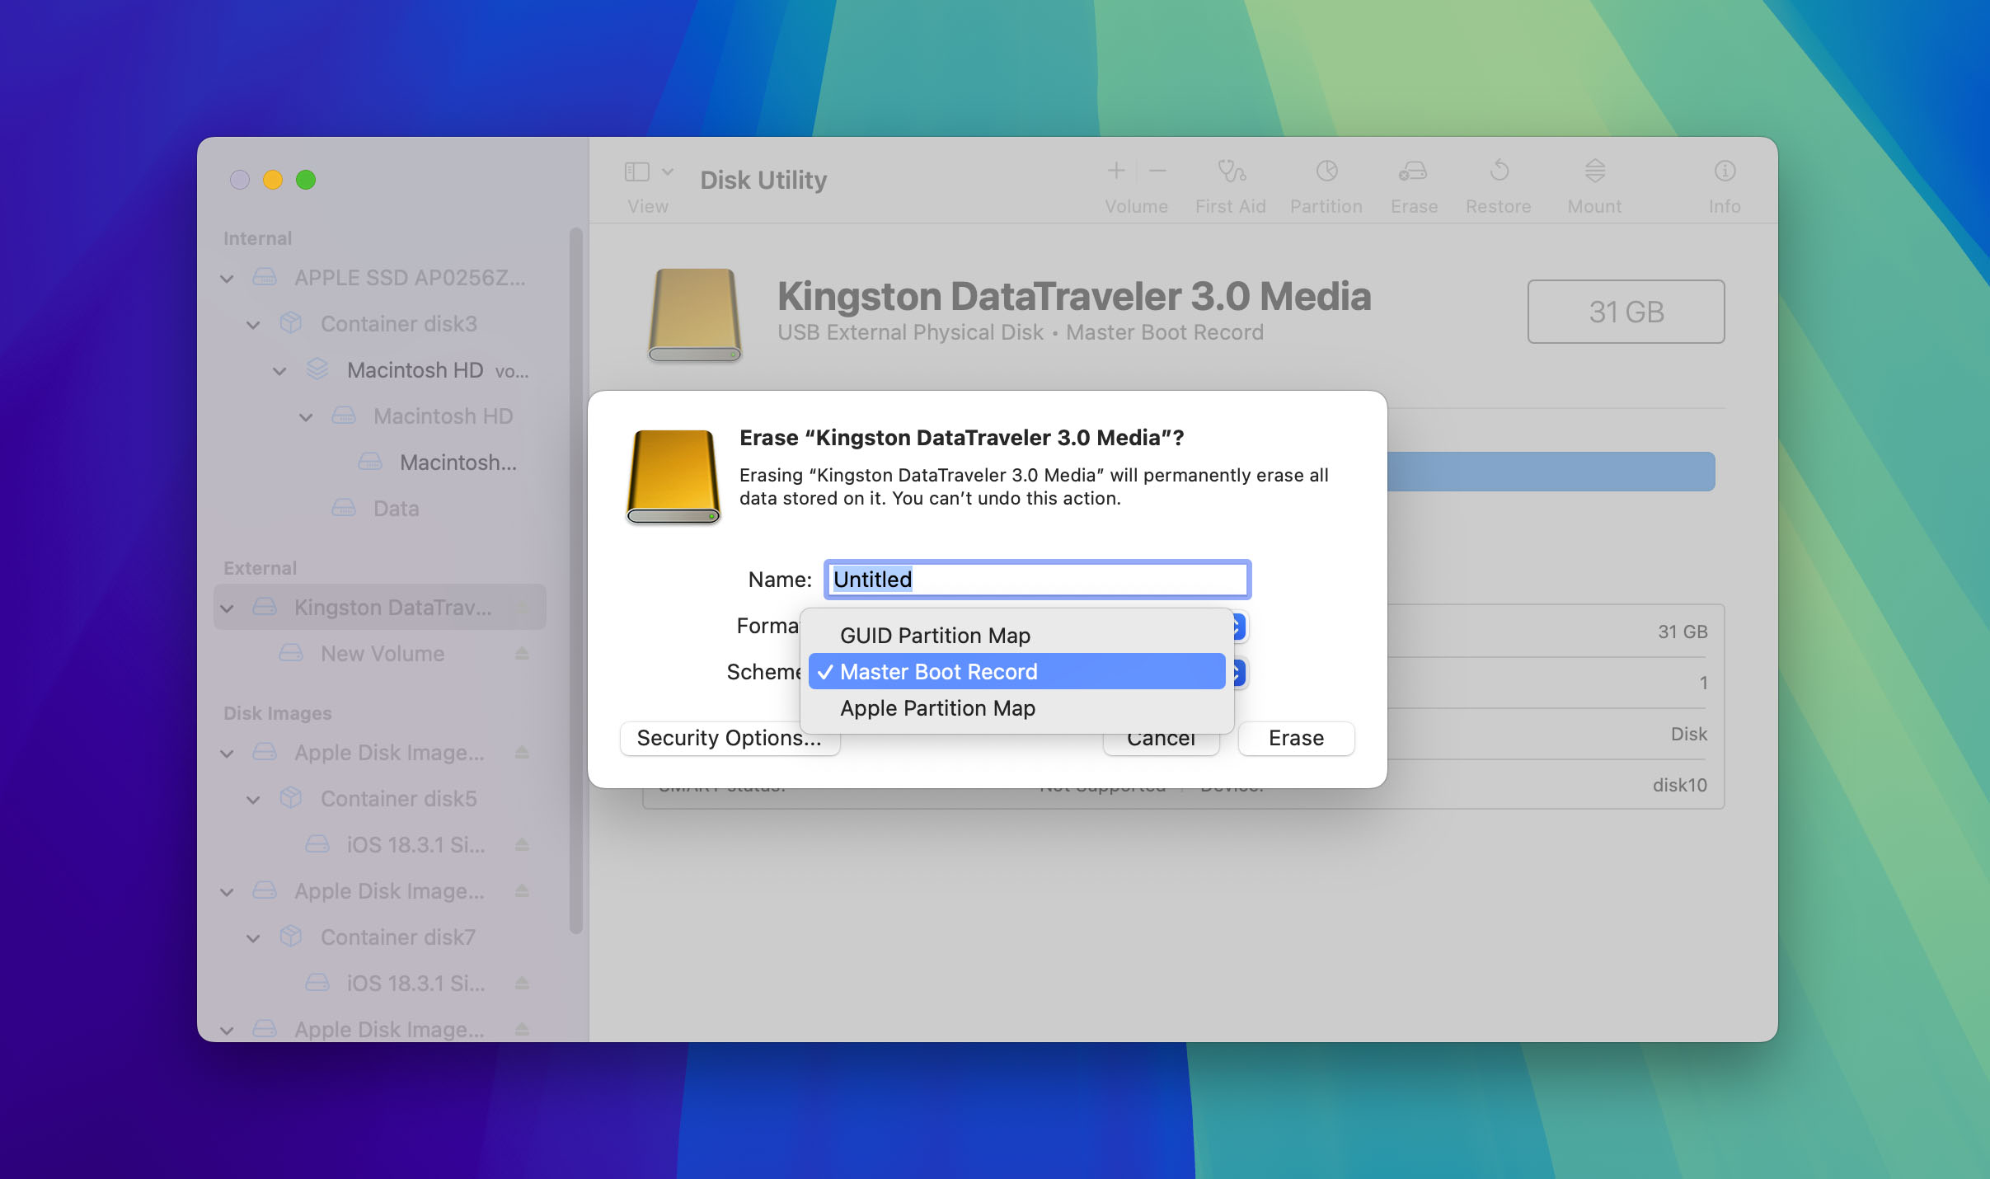
Task: Eject second Apple Disk Image
Action: 522,890
